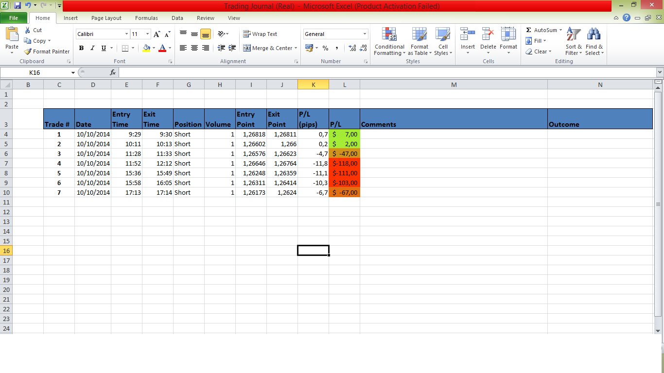Viewport: 664px width, 373px height.
Task: Increase the cell indent
Action: (x=232, y=48)
